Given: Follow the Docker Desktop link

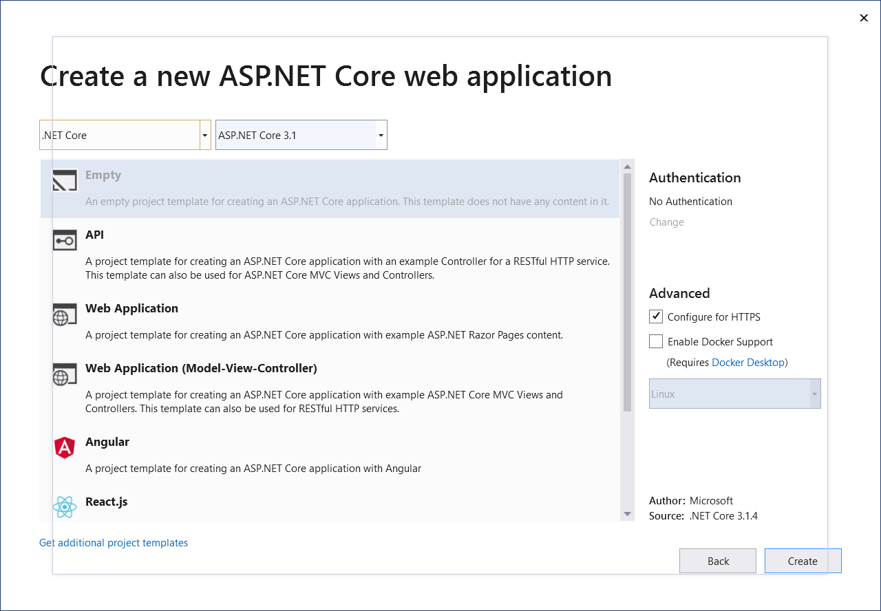Looking at the screenshot, I should [x=747, y=363].
